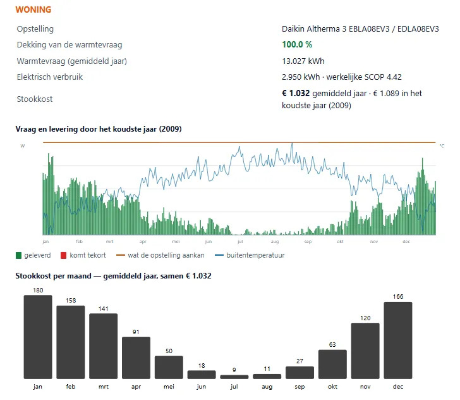Click the April bar labeled 91

(x=136, y=358)
